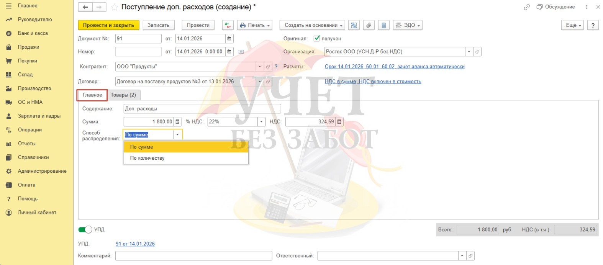Screen dimensions: 603x265
Task: Open Руководителю section in sidebar
Action: (x=34, y=20)
